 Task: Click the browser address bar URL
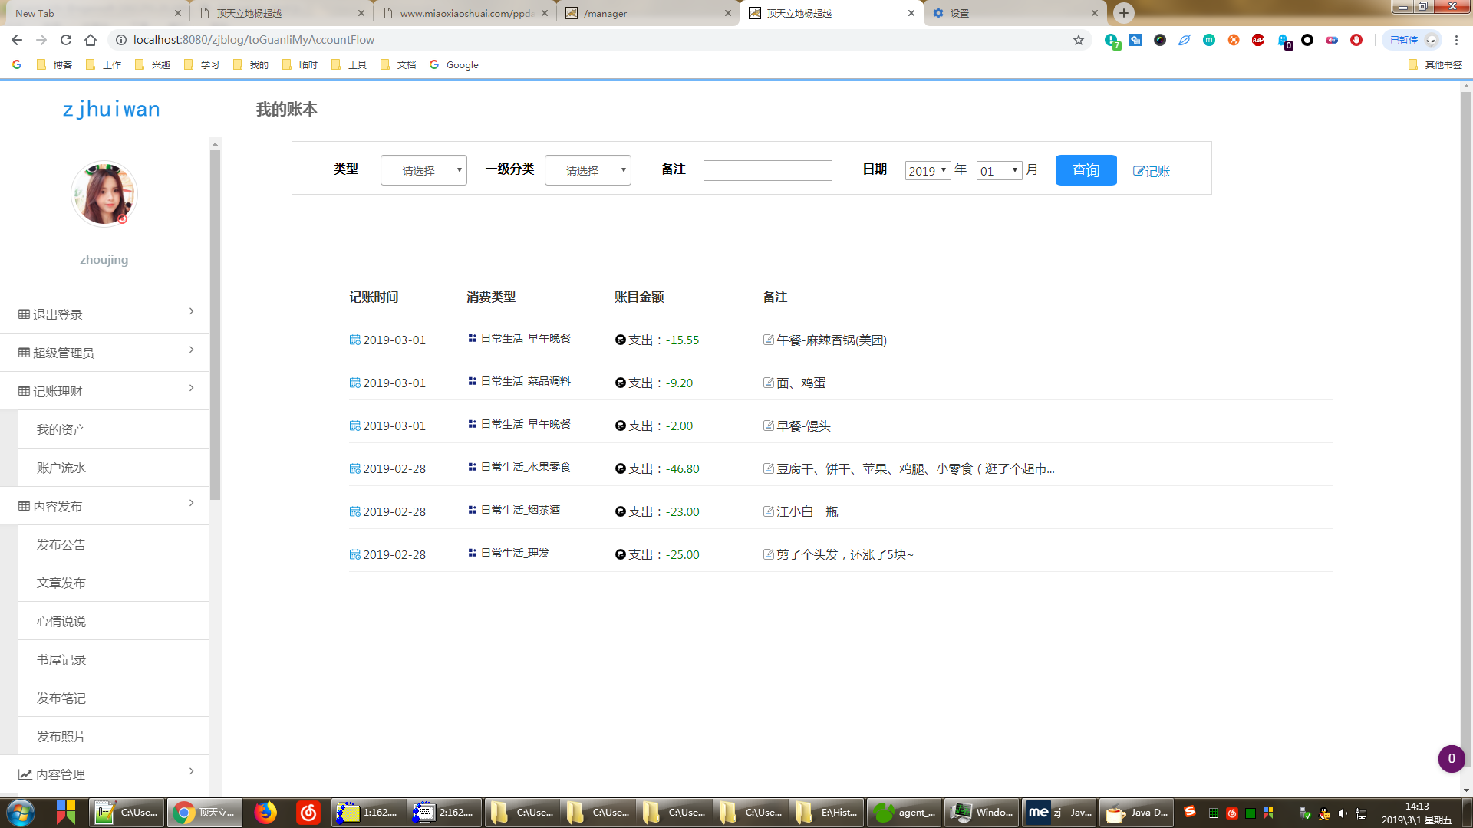pyautogui.click(x=254, y=40)
